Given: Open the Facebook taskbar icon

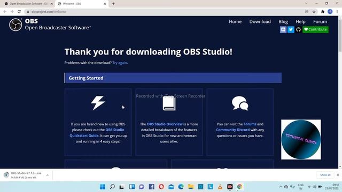Looking at the screenshot, I should [151, 187].
